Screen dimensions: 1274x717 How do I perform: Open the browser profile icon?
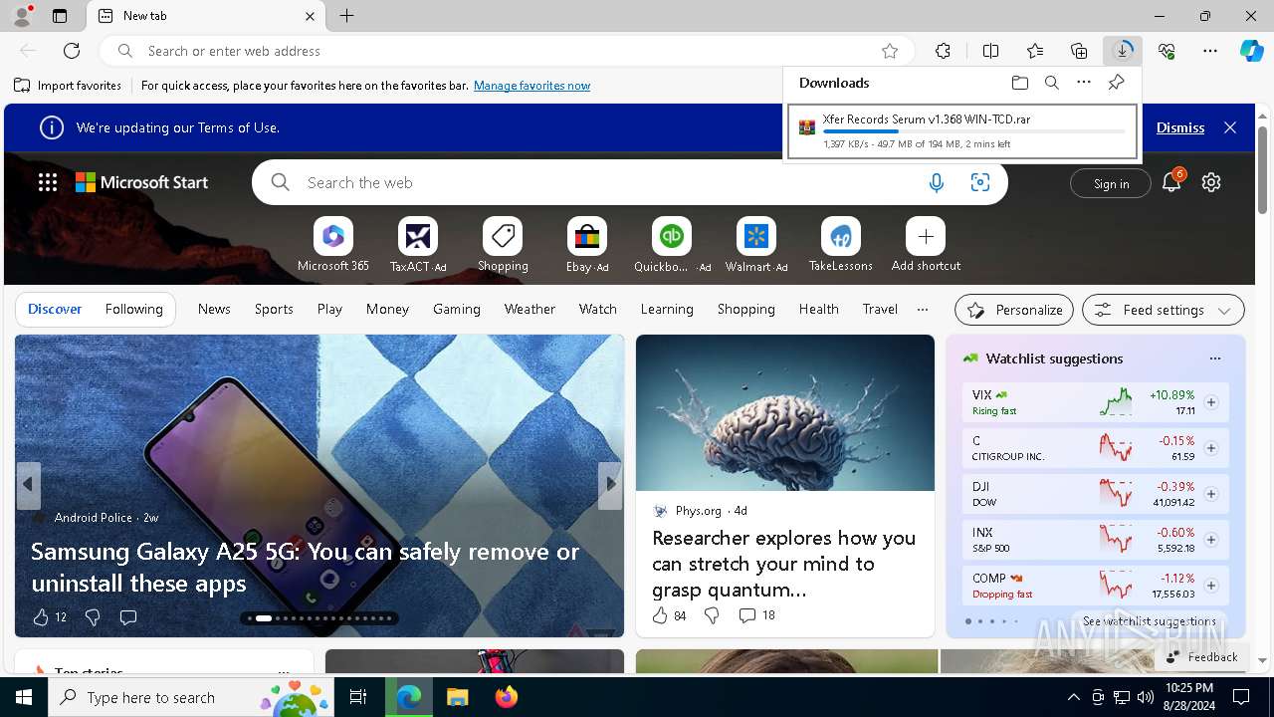point(22,16)
